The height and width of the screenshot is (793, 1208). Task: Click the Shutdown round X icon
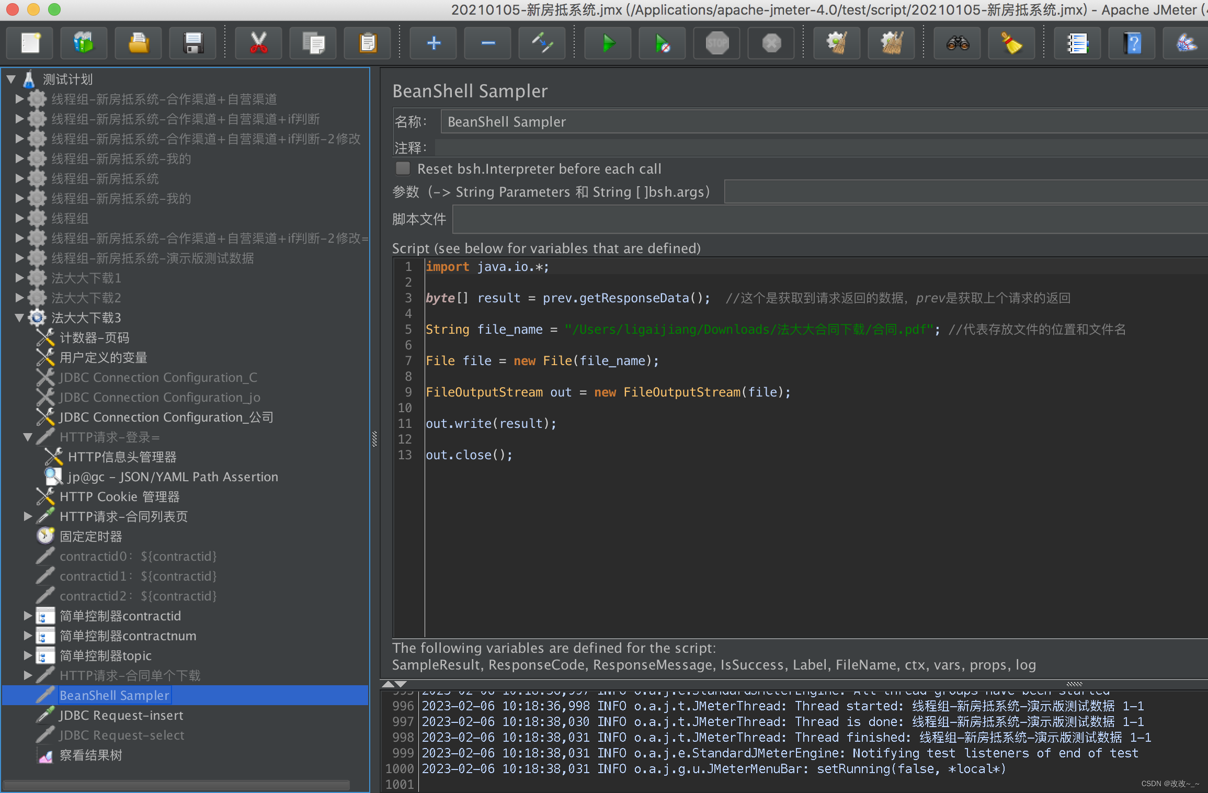(x=771, y=43)
